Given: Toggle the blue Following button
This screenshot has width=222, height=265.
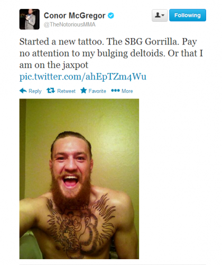Looking at the screenshot, I should pyautogui.click(x=188, y=15).
